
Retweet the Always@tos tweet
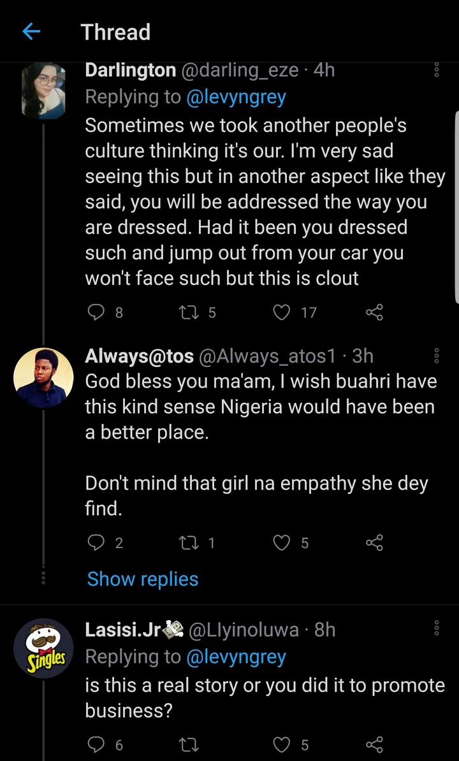(191, 543)
